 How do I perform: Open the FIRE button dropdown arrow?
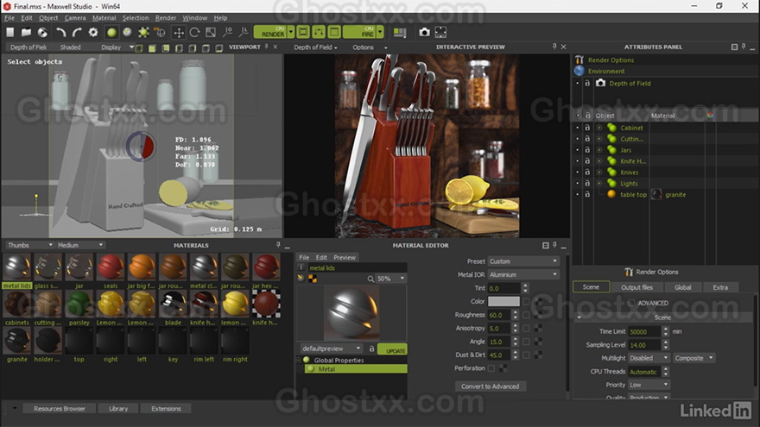(380, 32)
